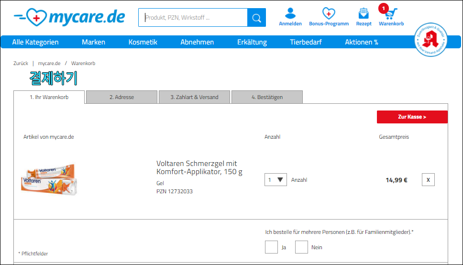Screen dimensions: 463x265
Task: Click the PZN 12732033 text
Action: click(x=175, y=191)
